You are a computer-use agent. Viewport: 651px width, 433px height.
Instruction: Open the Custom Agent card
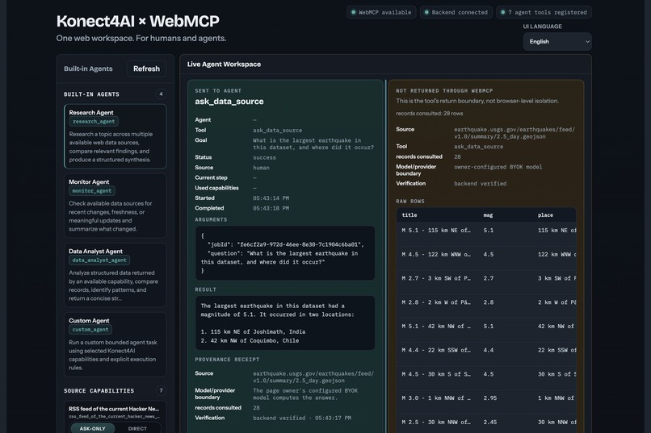(x=115, y=344)
